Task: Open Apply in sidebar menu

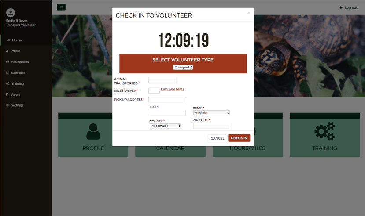Action: click(16, 94)
